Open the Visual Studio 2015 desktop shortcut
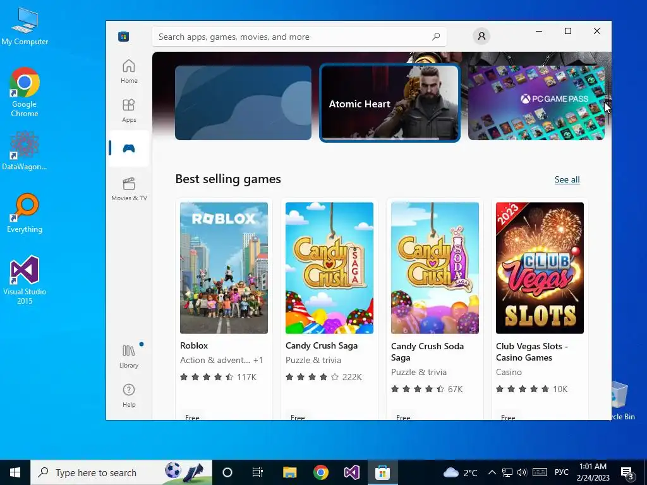The image size is (647, 485). 25,280
